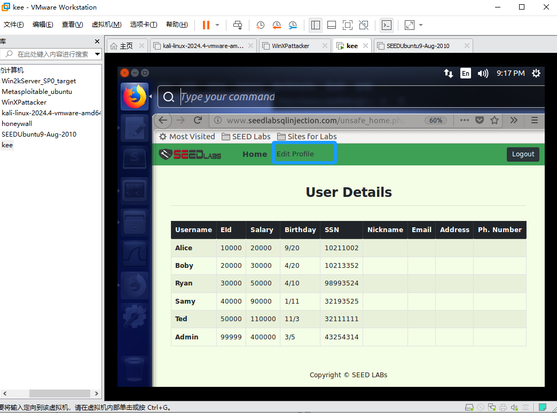This screenshot has width=557, height=413.
Task: Open the 帮助(H) menu
Action: [x=177, y=25]
